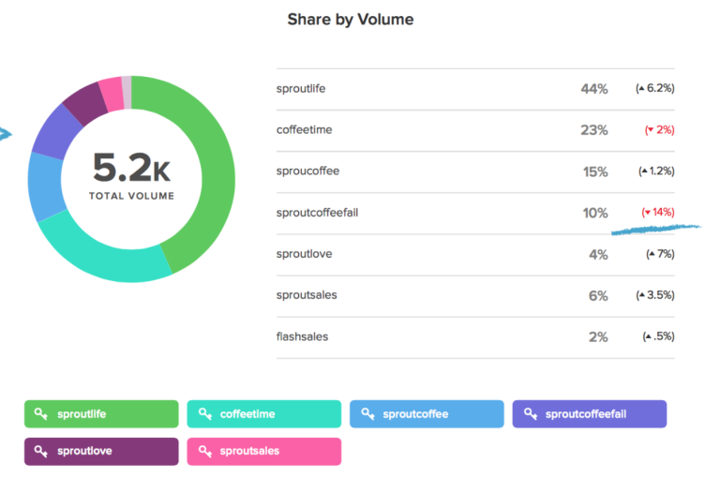Toggle the dark purple sproutlove tag
The image size is (720, 492).
pos(101,451)
